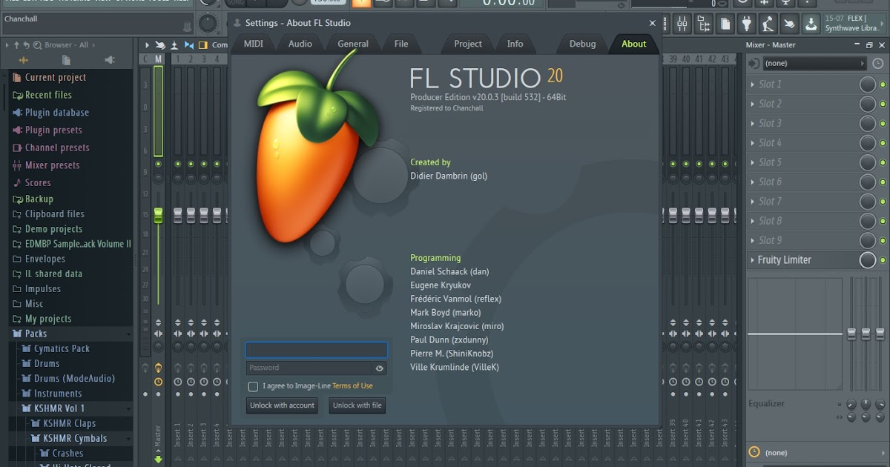Mute Insert 2 track green LED
890x467 pixels.
[x=191, y=164]
